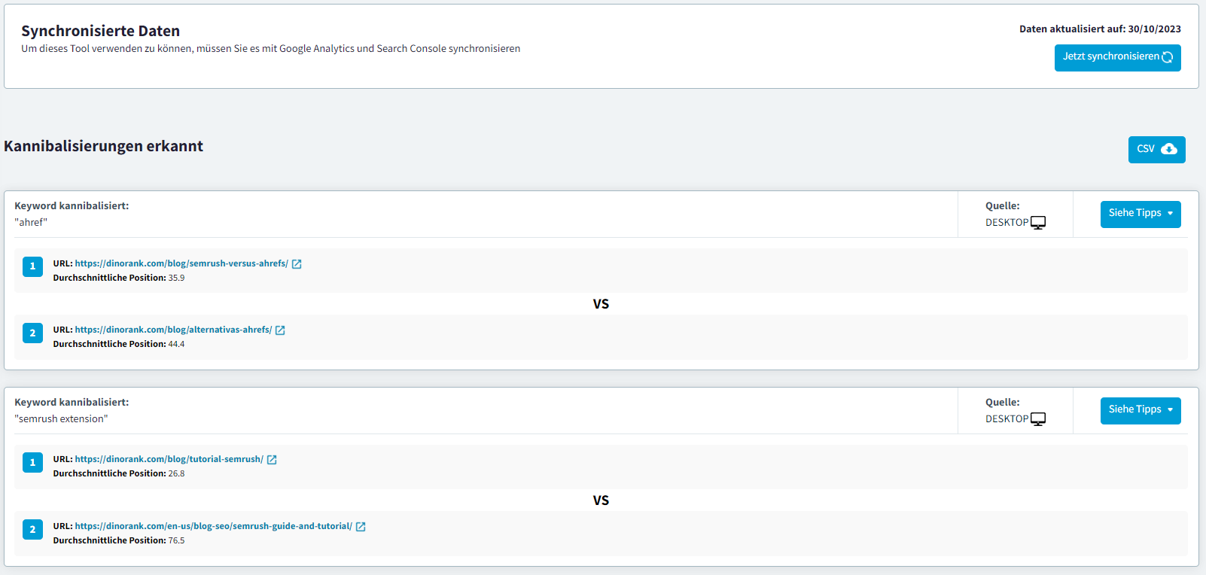
Task: Export cannibalizations with the CSV button
Action: 1156,149
